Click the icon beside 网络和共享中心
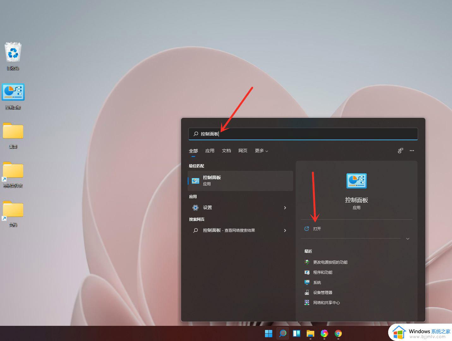 tap(307, 302)
